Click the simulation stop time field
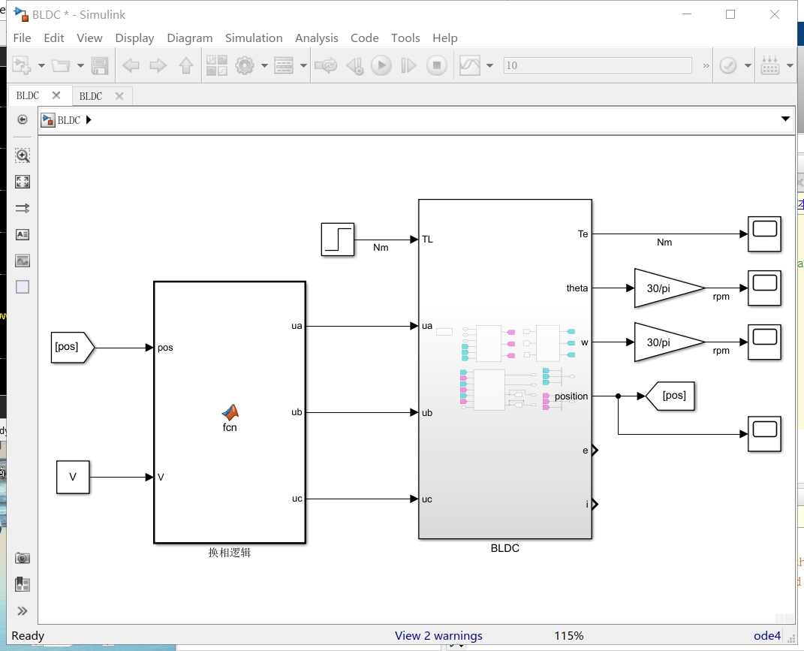Screen dimensions: 804x651 click(598, 65)
